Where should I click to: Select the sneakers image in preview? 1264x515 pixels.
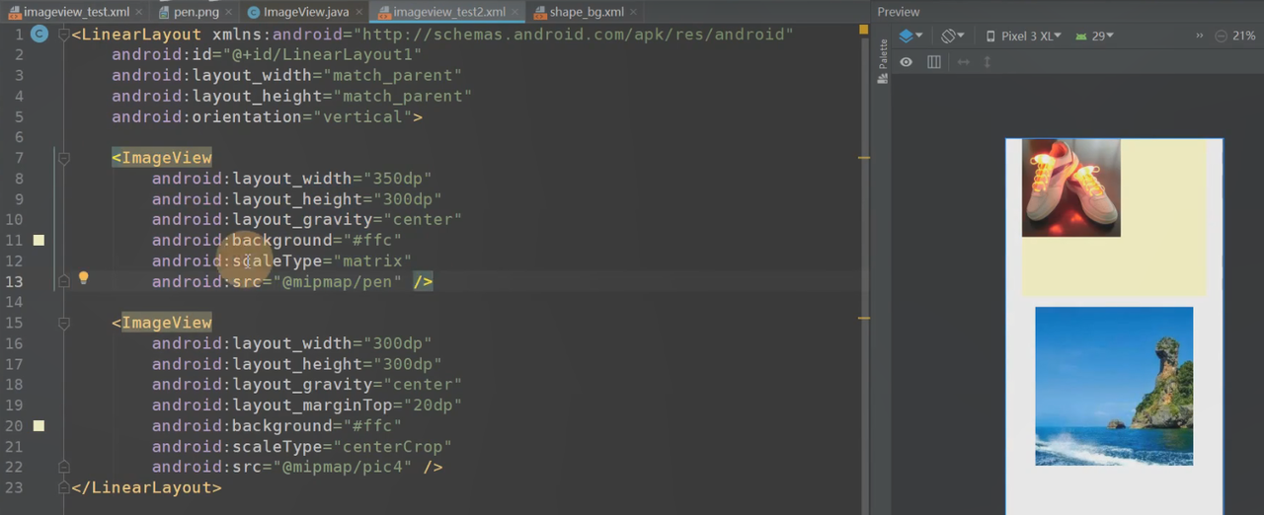click(x=1070, y=187)
